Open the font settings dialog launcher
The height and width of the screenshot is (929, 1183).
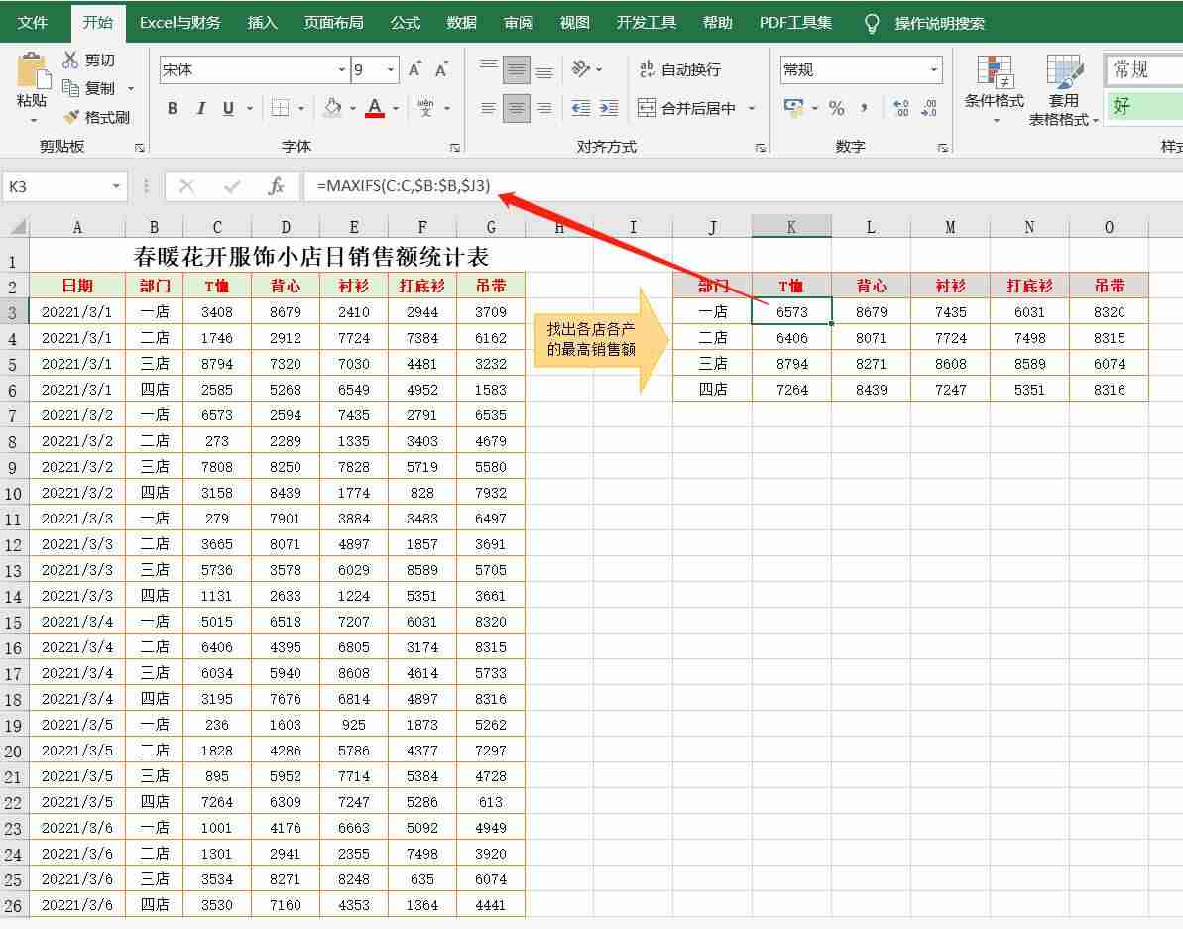click(x=455, y=148)
